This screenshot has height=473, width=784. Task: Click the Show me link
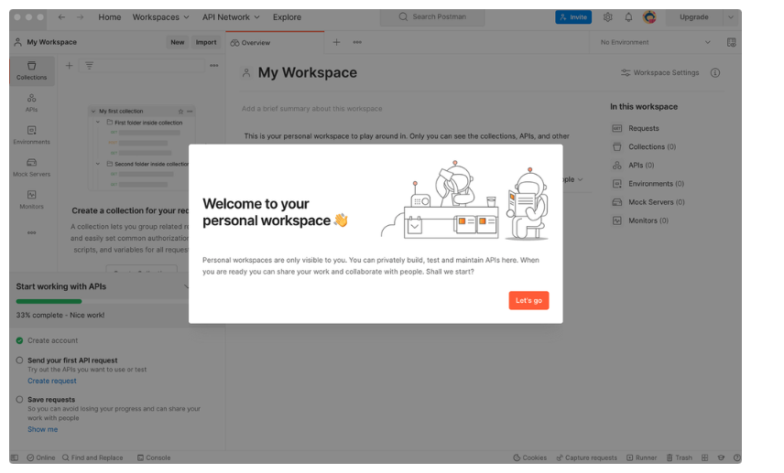(x=42, y=430)
